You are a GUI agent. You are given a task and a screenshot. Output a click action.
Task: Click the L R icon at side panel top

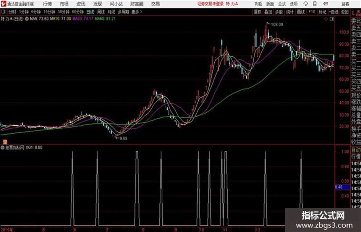click(x=356, y=13)
